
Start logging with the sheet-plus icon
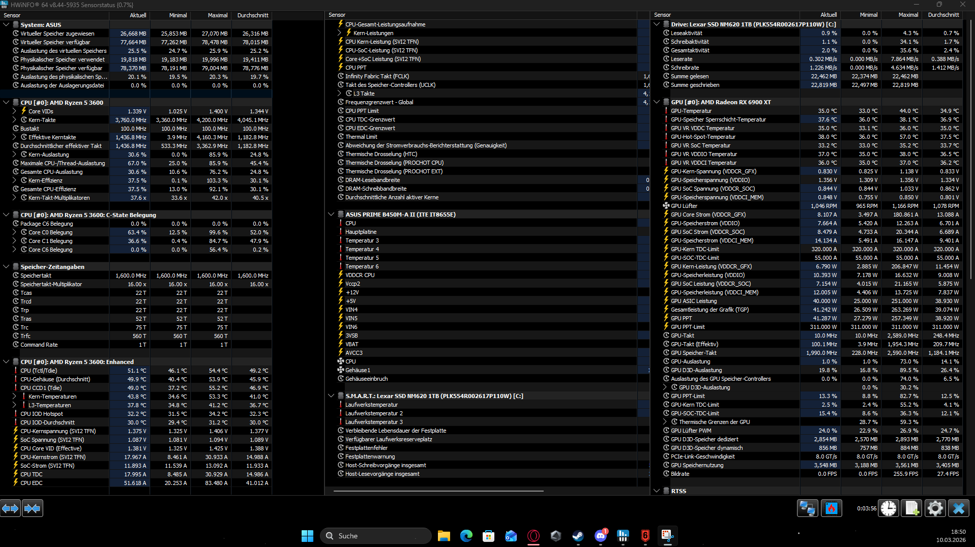tap(911, 508)
